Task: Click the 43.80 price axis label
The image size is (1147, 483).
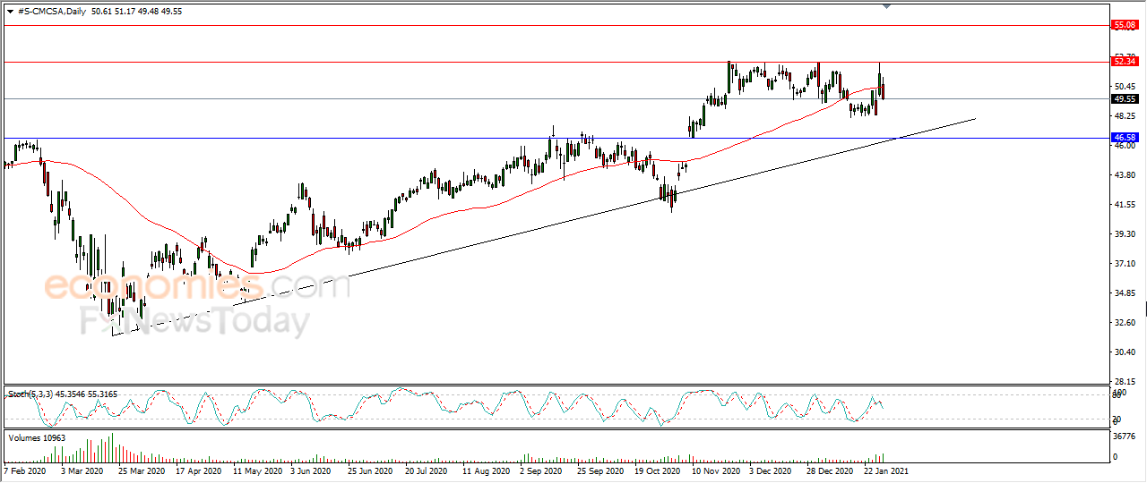Action: [x=1123, y=175]
